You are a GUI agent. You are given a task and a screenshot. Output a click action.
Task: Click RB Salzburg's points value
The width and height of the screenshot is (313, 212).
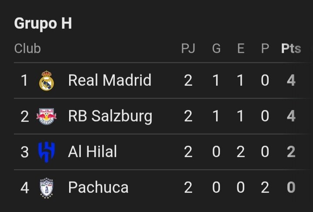tap(291, 116)
